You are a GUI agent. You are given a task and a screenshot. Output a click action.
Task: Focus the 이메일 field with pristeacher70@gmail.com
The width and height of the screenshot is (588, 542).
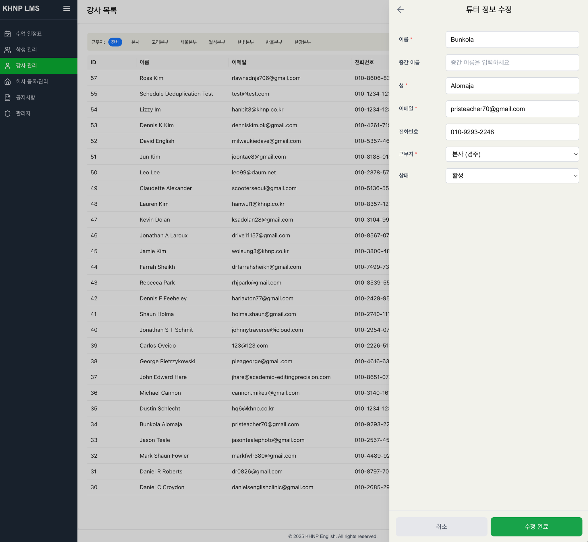click(x=512, y=109)
